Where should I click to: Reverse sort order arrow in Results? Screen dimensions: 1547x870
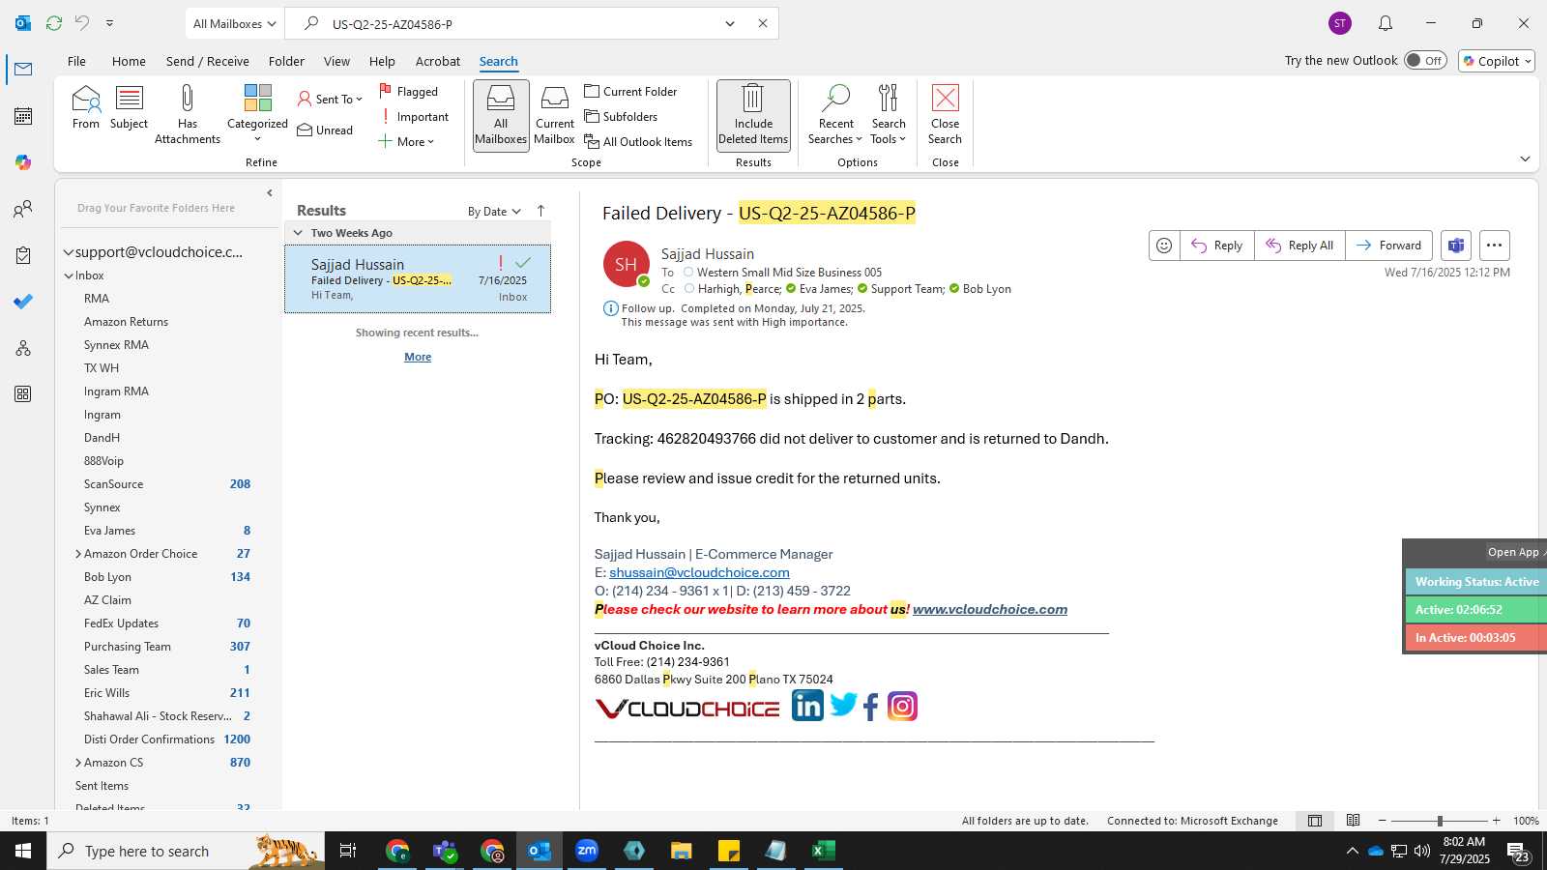pyautogui.click(x=541, y=211)
